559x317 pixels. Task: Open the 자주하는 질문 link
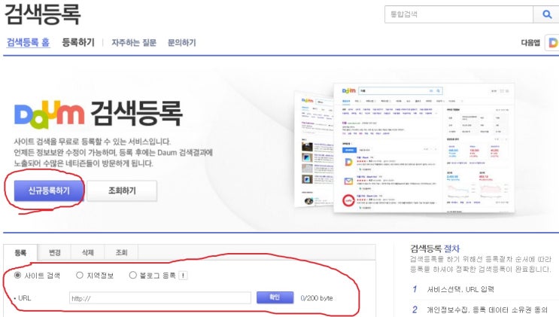click(x=134, y=43)
